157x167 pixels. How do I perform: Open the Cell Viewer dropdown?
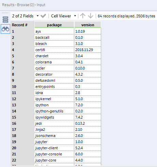64,16
